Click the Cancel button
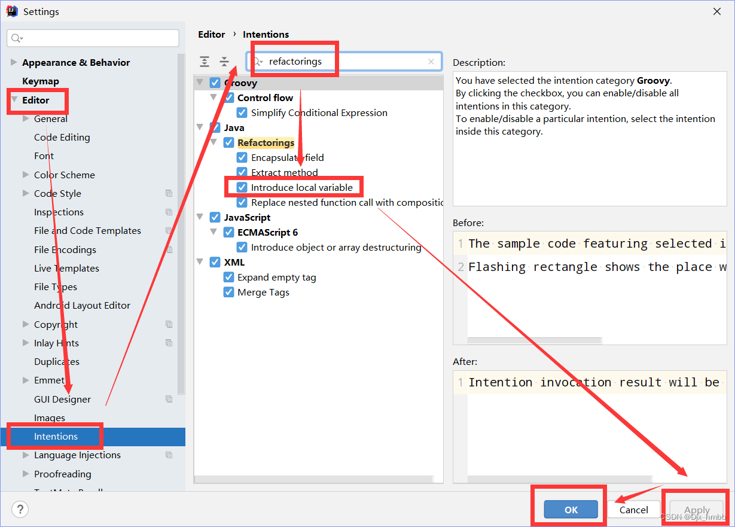The height and width of the screenshot is (527, 735). point(634,510)
